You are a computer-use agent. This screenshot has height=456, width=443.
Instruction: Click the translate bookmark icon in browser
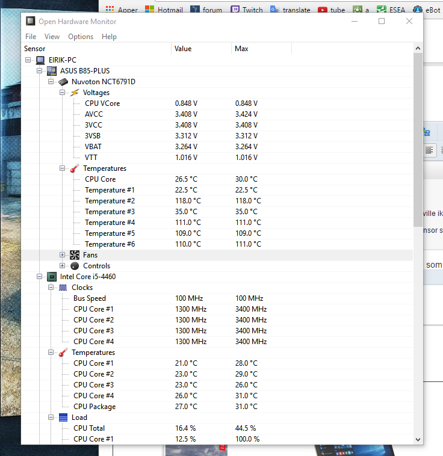[x=274, y=10]
